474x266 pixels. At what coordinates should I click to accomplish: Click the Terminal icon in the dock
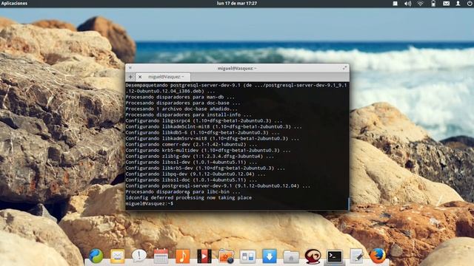click(335, 256)
